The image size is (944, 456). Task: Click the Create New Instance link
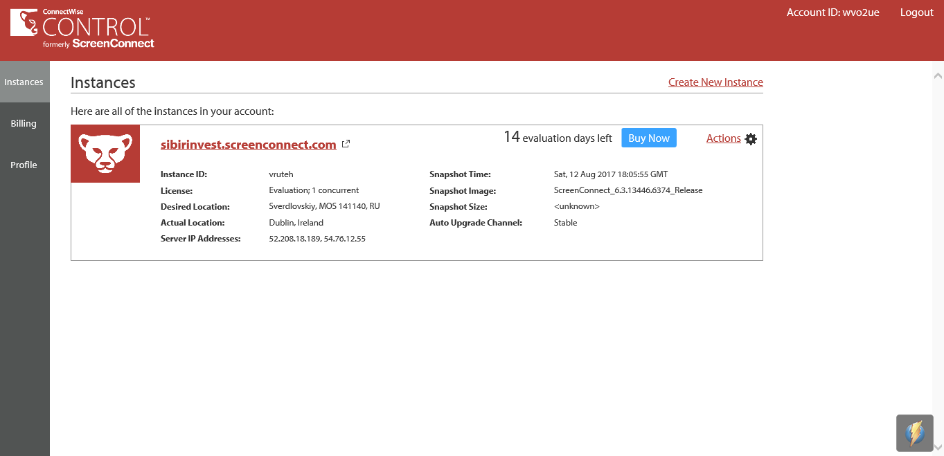click(x=715, y=82)
